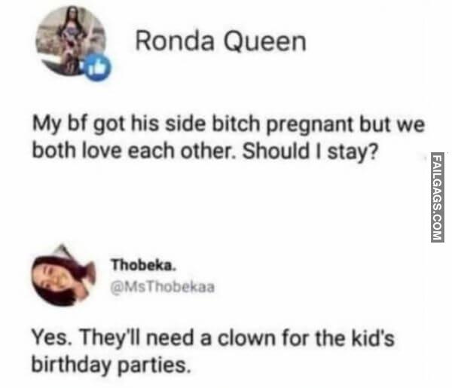
Task: Open Ronda Queen's profile picture
Action: click(x=71, y=41)
